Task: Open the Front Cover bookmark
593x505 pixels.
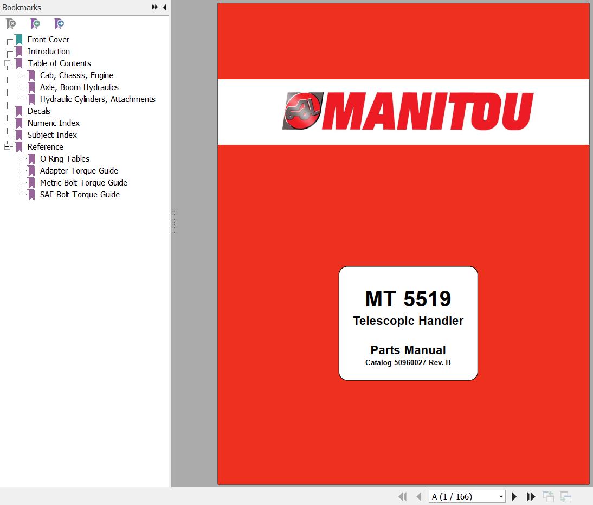Action: 48,40
